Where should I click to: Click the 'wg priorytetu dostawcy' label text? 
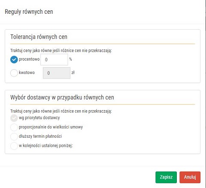click(39, 118)
